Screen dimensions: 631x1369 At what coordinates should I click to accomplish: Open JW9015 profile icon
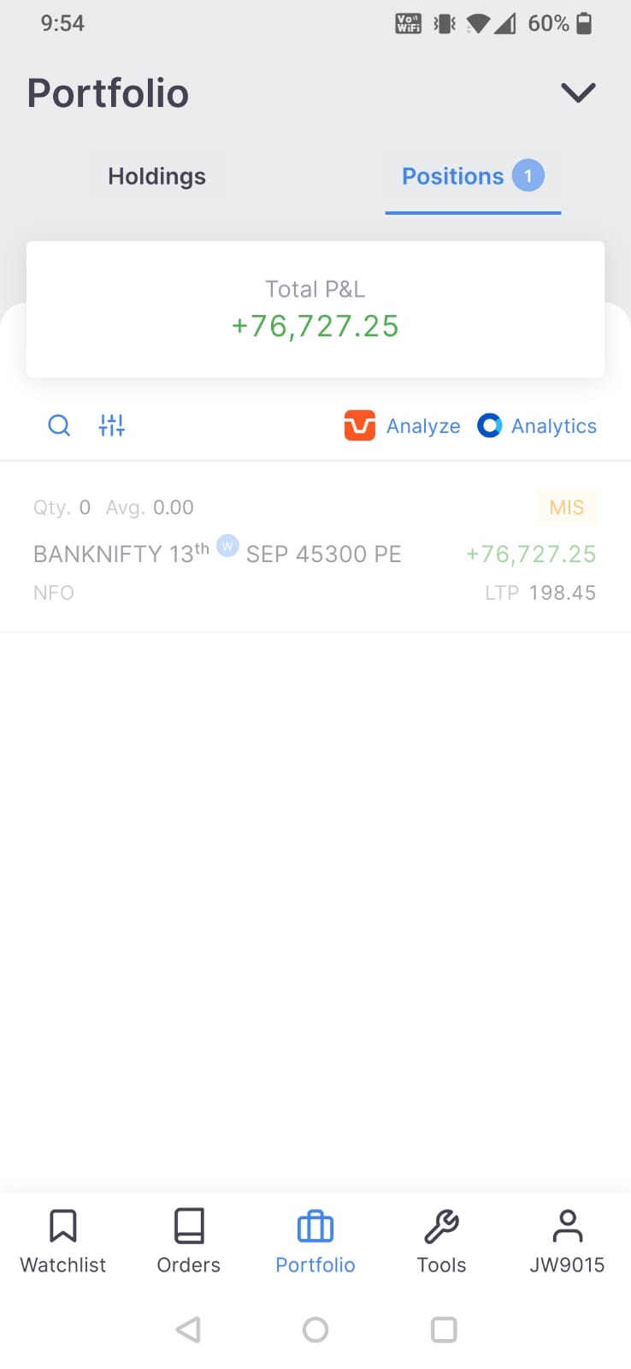point(568,1225)
